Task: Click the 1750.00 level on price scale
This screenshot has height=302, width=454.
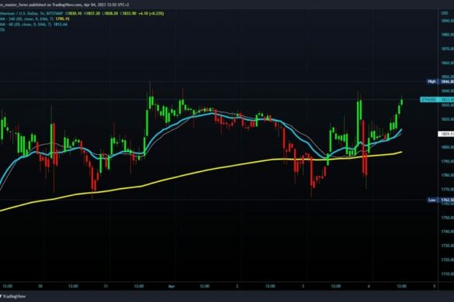Action: (447, 218)
